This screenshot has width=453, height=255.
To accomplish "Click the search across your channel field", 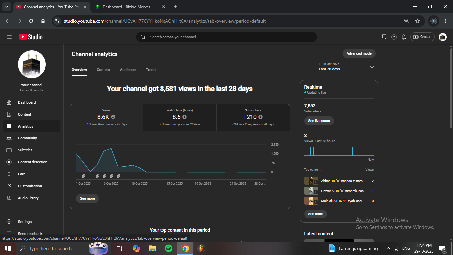I will (x=226, y=37).
